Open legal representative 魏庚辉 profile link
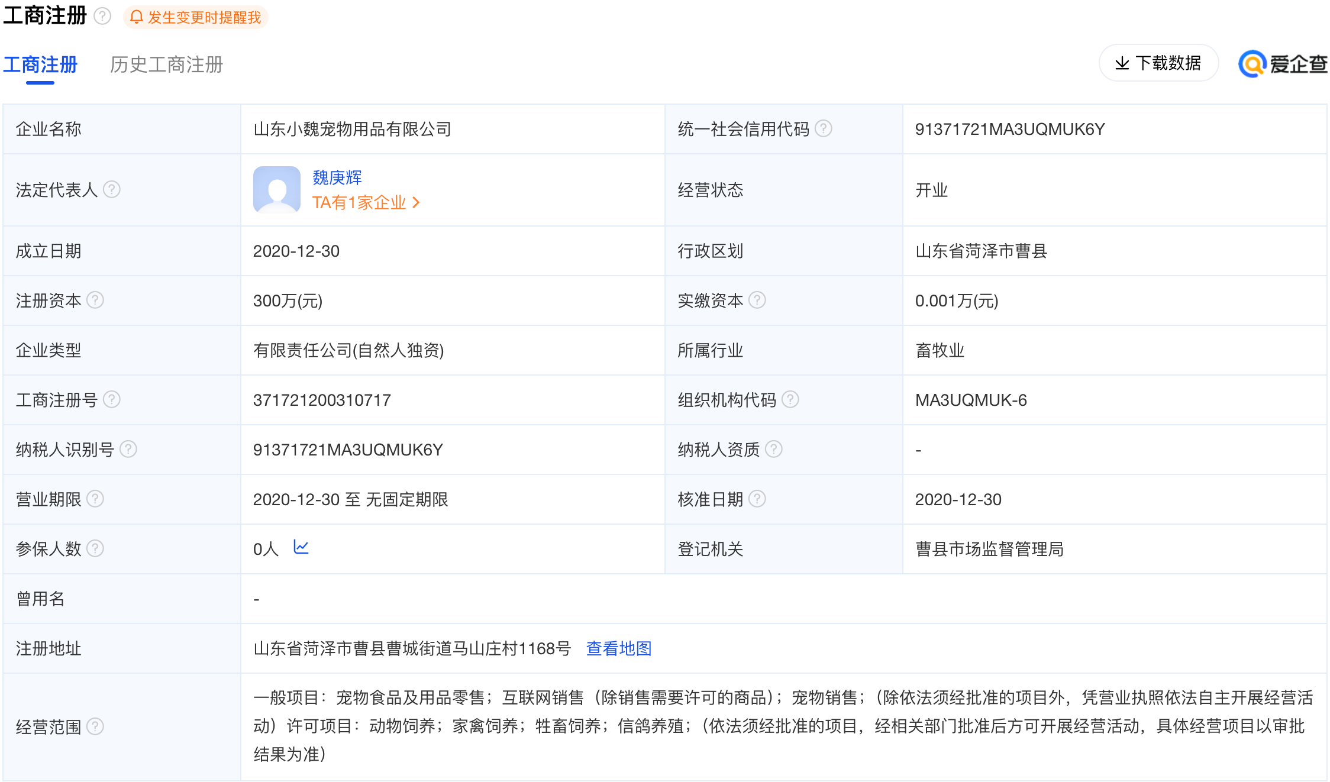The height and width of the screenshot is (782, 1330). pyautogui.click(x=337, y=177)
